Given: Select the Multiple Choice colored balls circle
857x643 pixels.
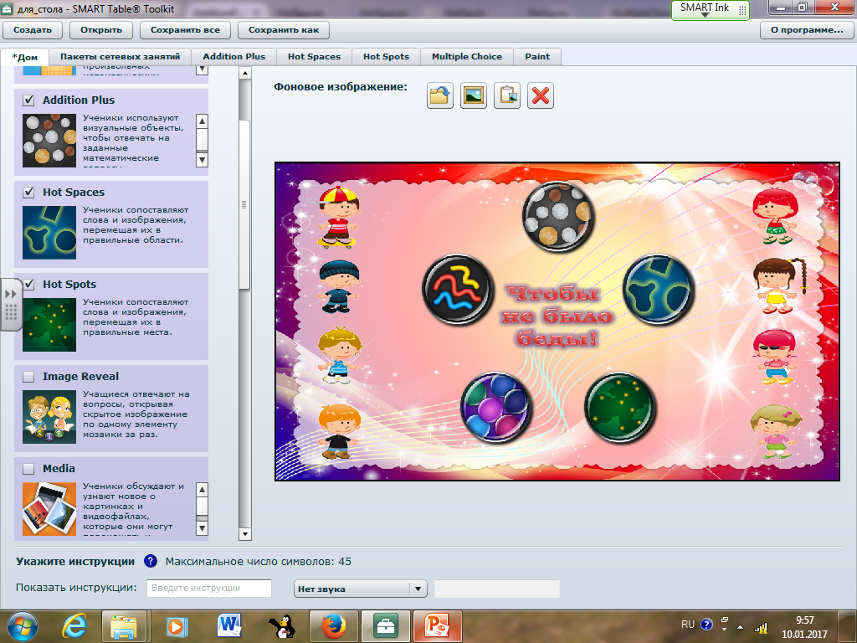Looking at the screenshot, I should pyautogui.click(x=496, y=408).
